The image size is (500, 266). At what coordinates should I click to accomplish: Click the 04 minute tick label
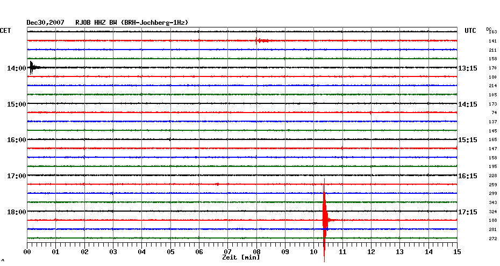click(x=142, y=252)
